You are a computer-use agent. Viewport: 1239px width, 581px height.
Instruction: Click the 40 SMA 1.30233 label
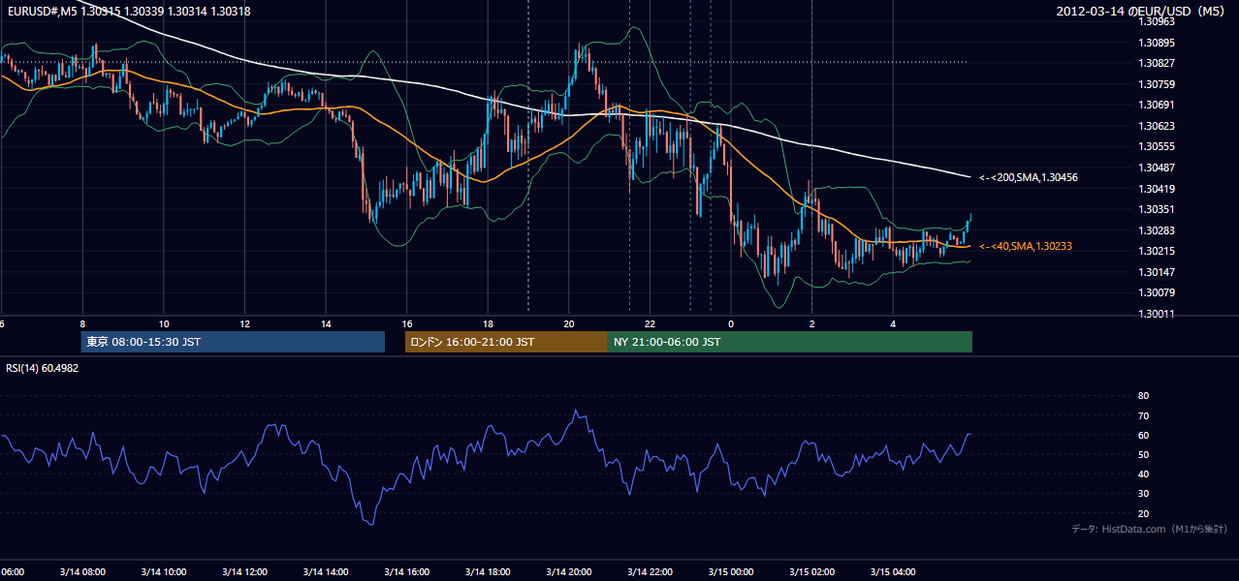(x=1025, y=246)
